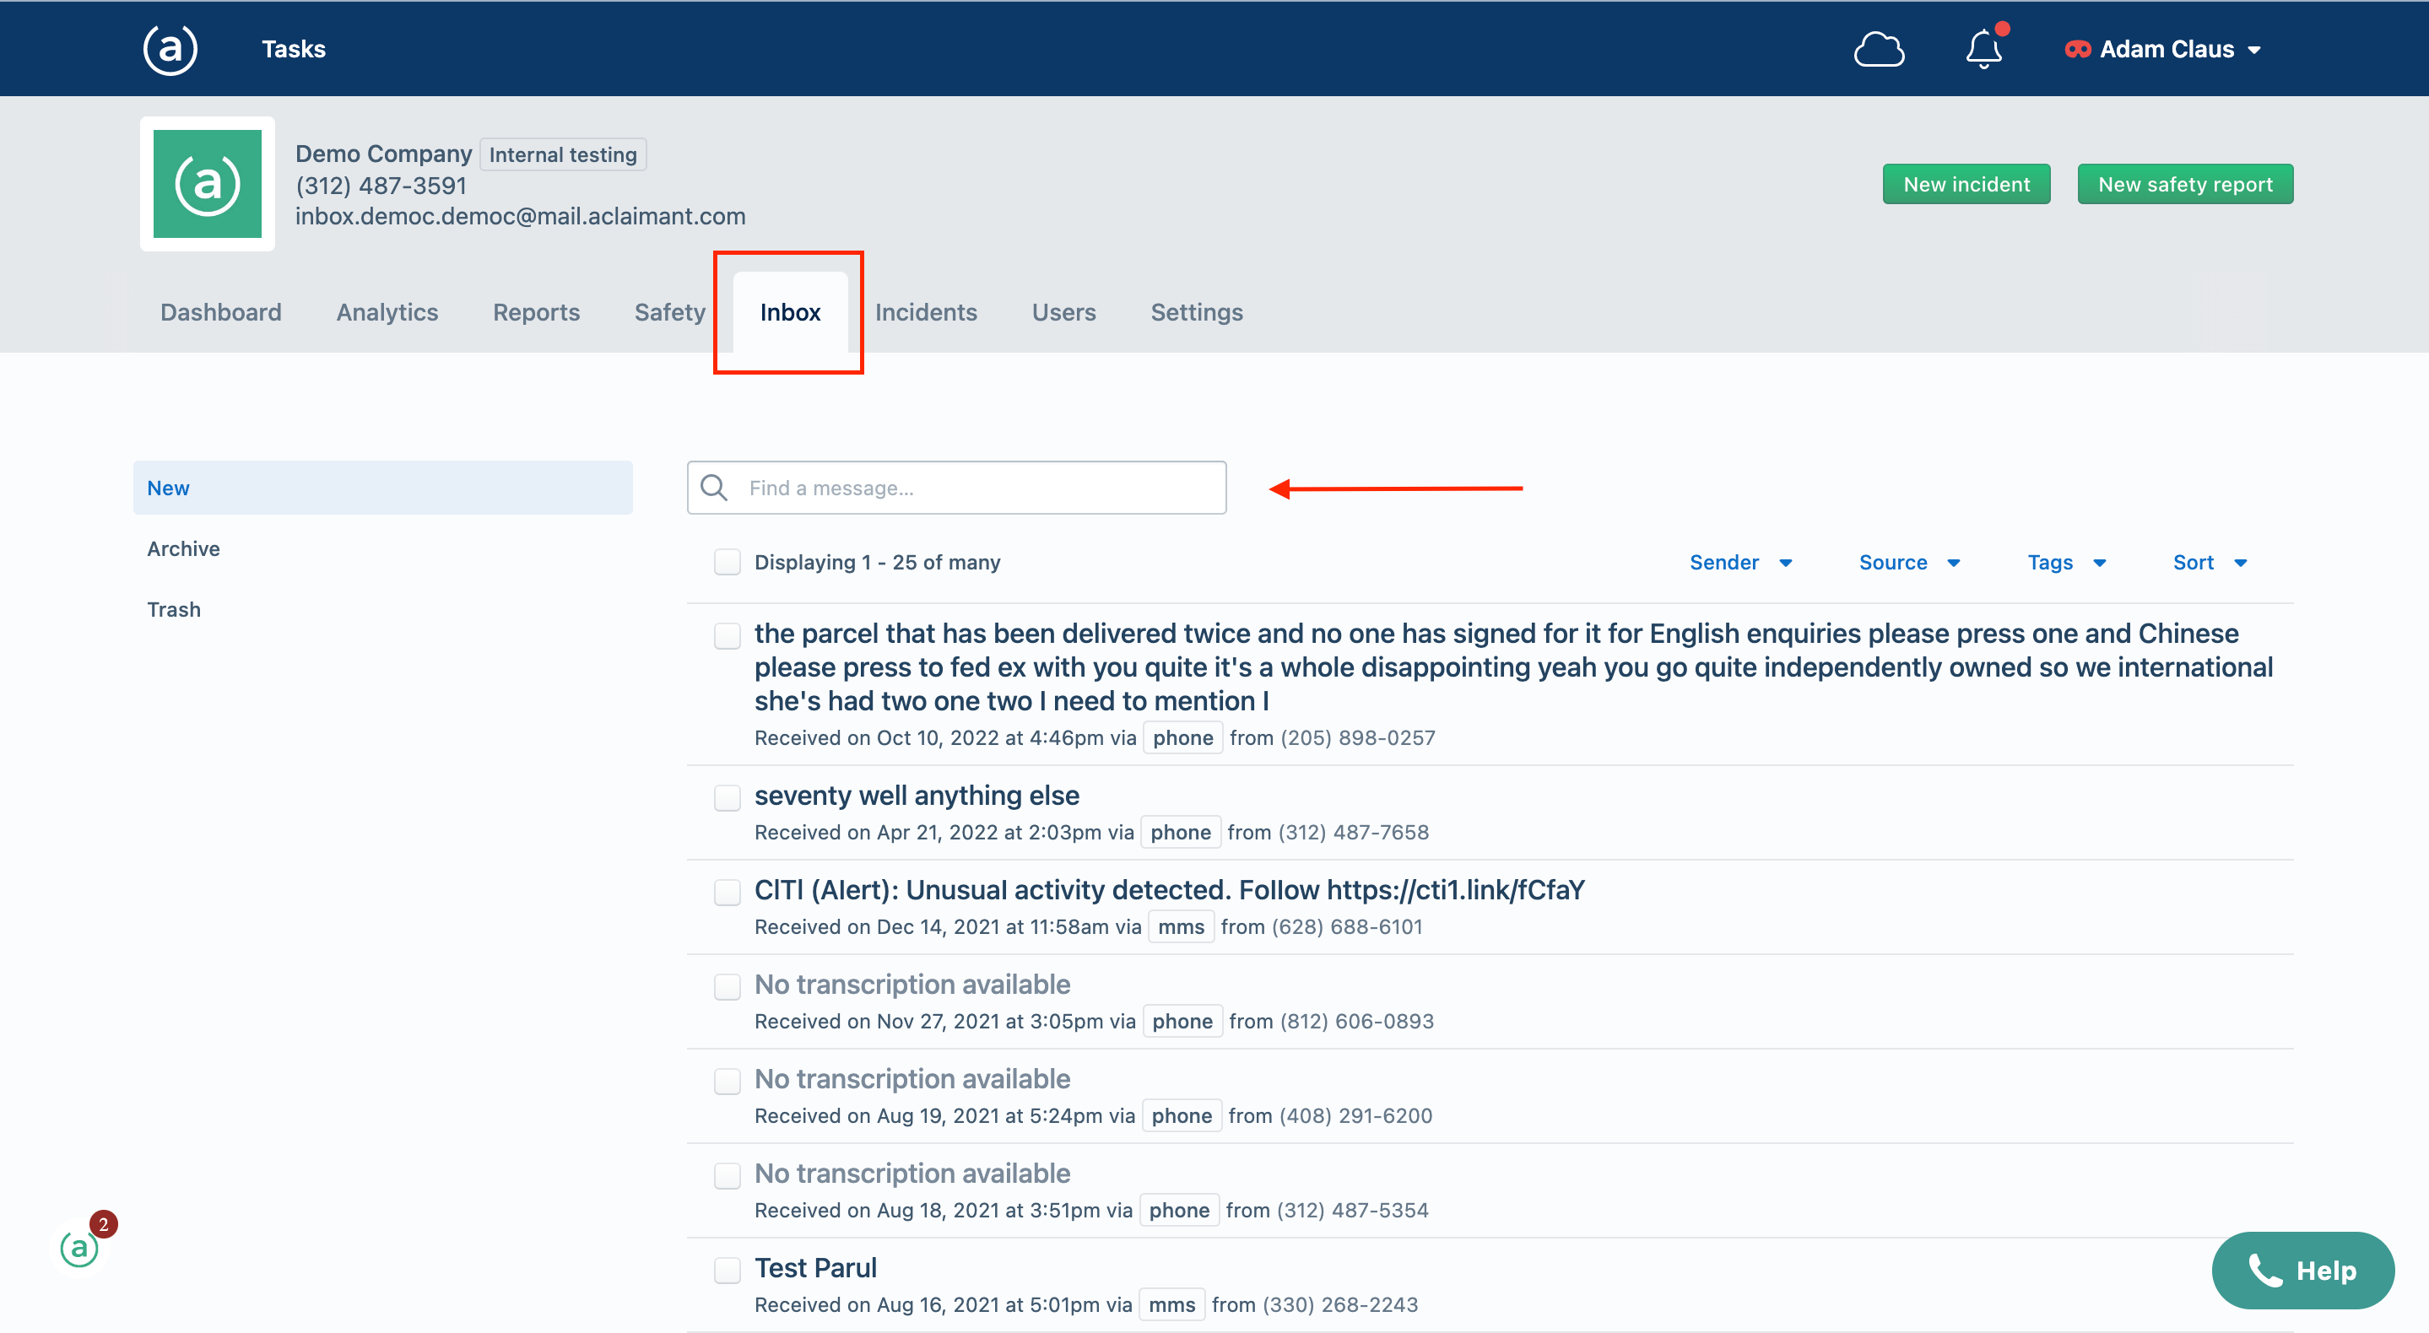Check the Aug 19, 2021 message checkbox
This screenshot has width=2429, height=1333.
726,1081
